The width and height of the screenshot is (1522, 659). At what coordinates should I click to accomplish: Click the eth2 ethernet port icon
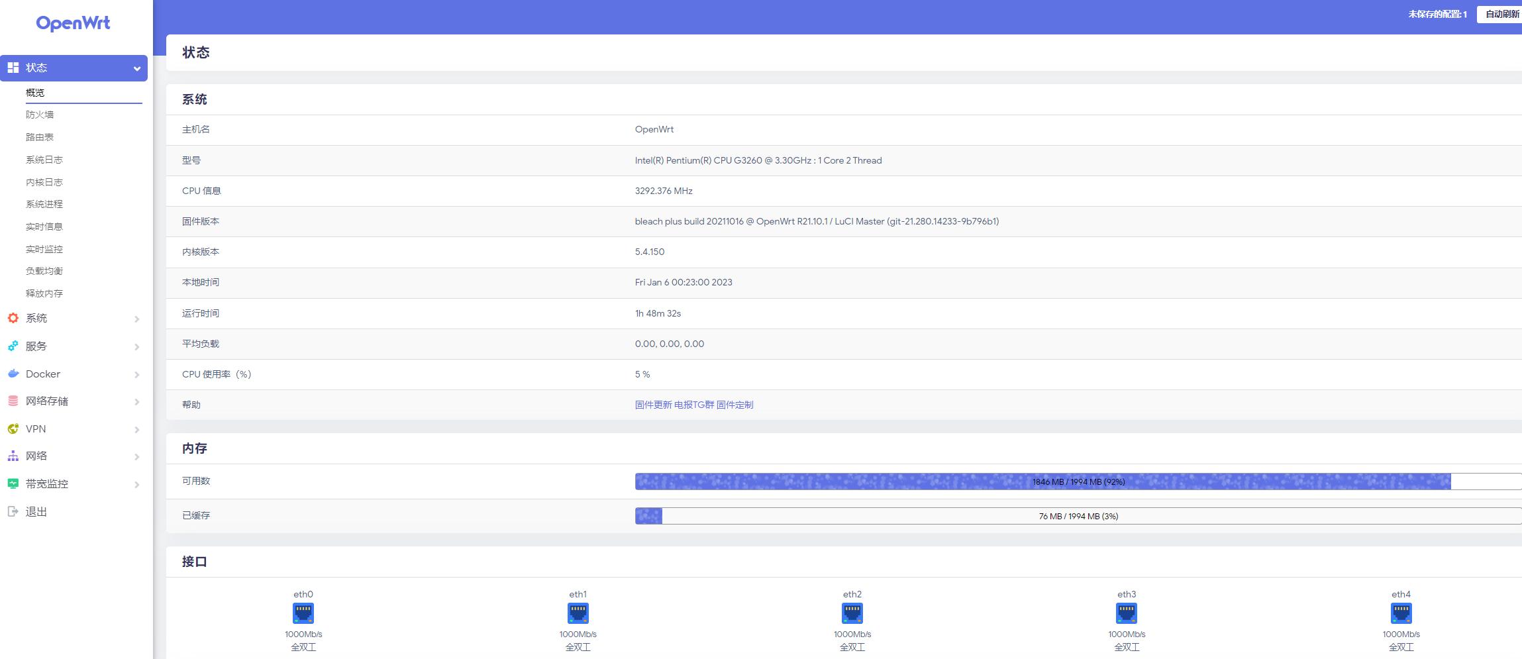click(852, 613)
